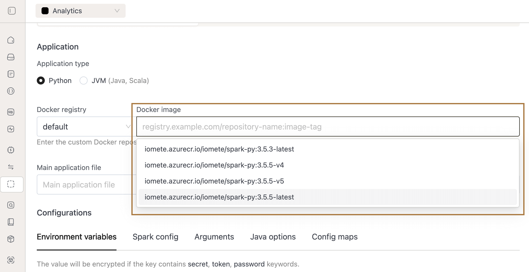Screen dimensions: 529x272
Task: Open the Analytics workspace selector
Action: [80, 11]
